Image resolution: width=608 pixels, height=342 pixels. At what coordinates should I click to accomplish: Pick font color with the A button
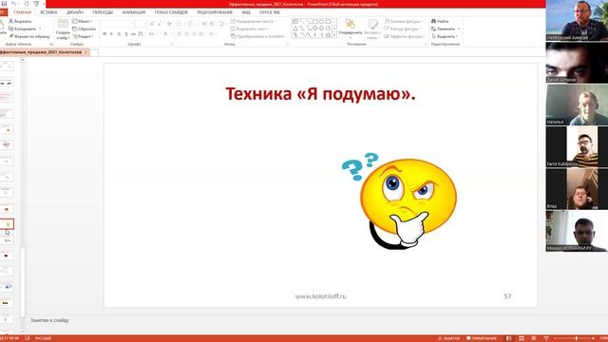point(166,34)
